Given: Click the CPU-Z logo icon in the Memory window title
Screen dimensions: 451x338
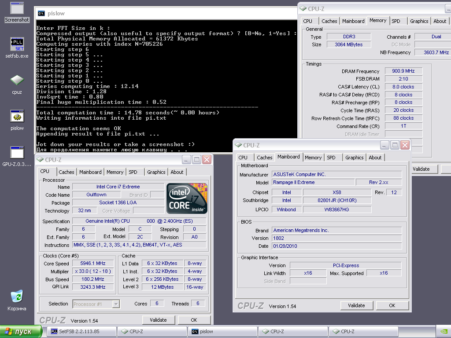Looking at the screenshot, I should (x=303, y=8).
